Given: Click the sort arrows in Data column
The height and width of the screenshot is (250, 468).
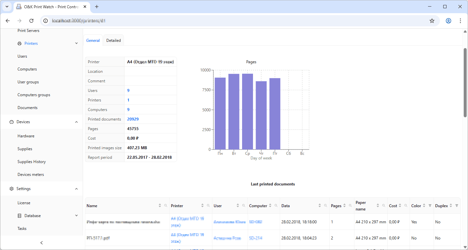Looking at the screenshot, I should pos(319,206).
